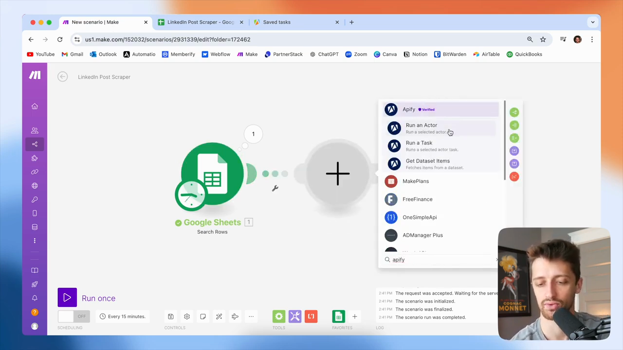Open the three-dot More menu in Controls

point(251,316)
